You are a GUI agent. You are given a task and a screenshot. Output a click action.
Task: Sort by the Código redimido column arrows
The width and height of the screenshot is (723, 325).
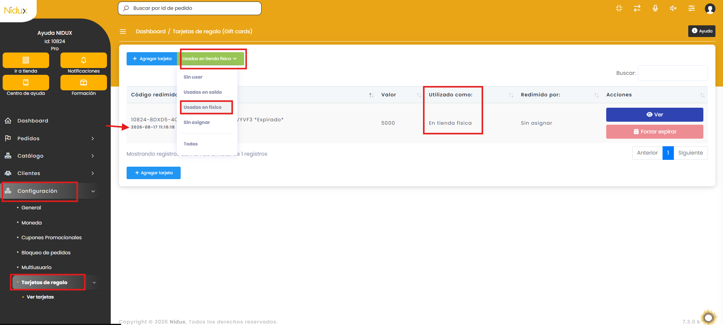click(x=371, y=95)
